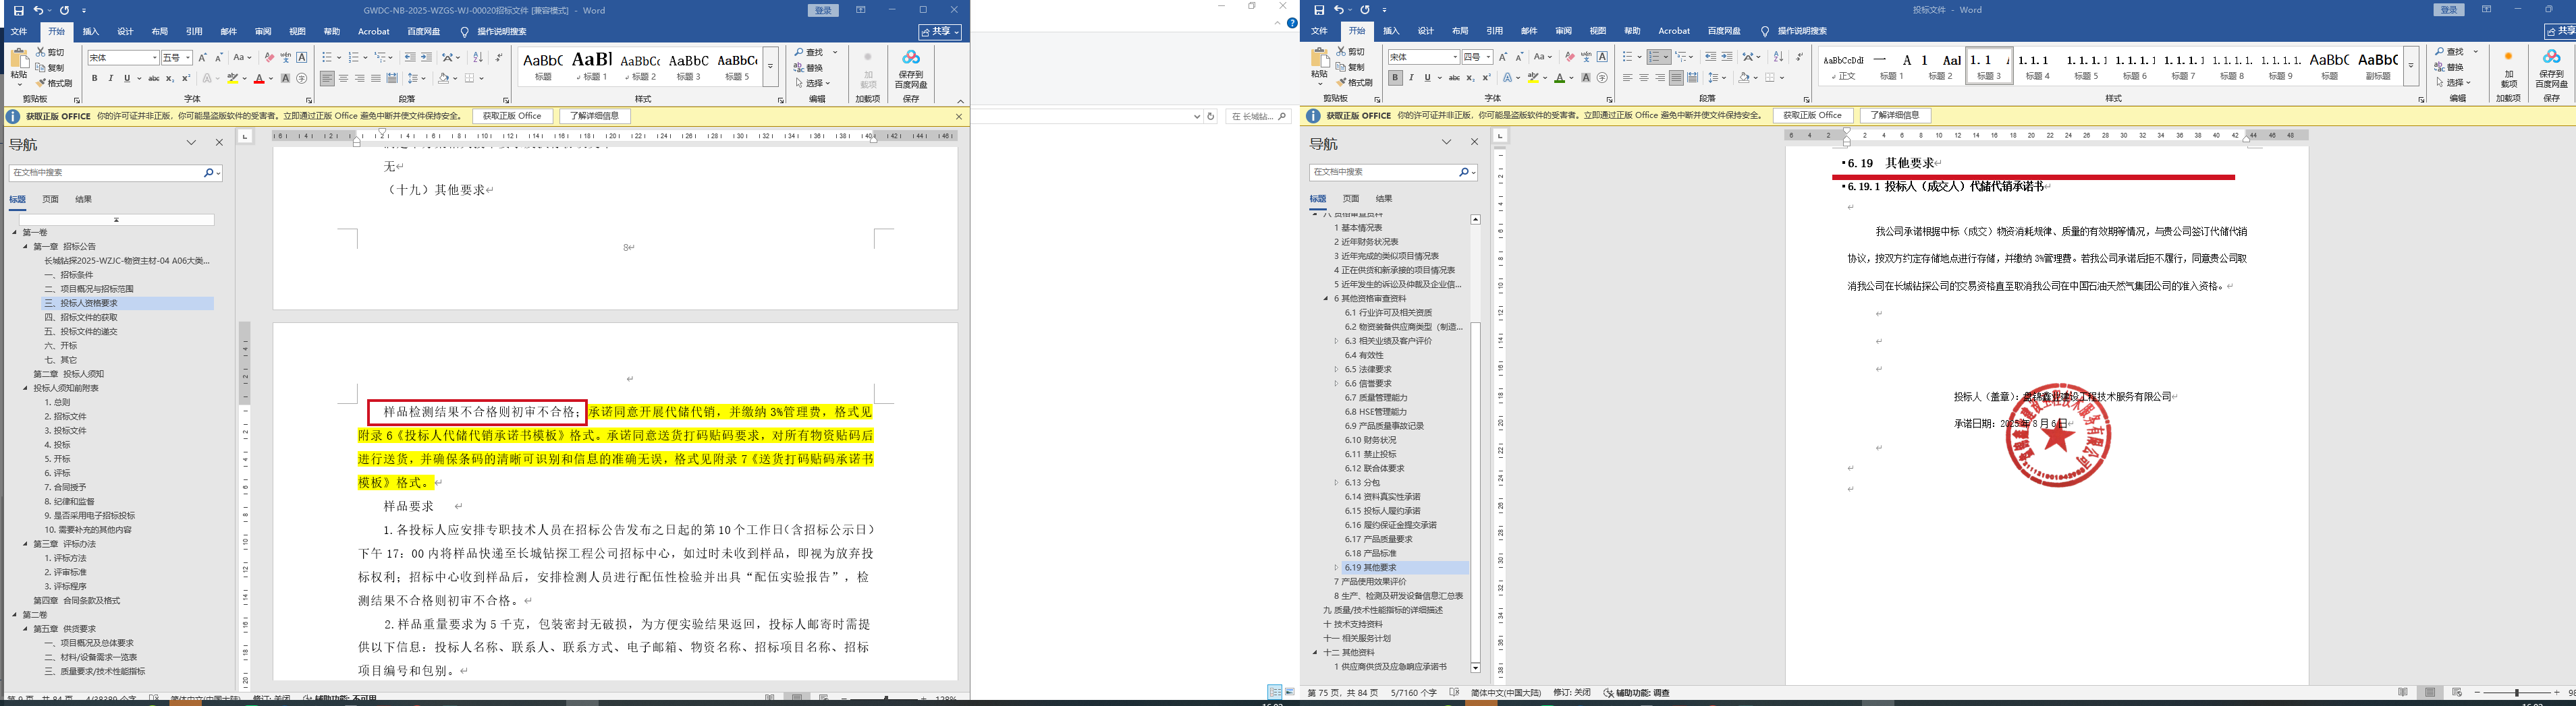Click 共享 button in left Word window

click(x=941, y=32)
